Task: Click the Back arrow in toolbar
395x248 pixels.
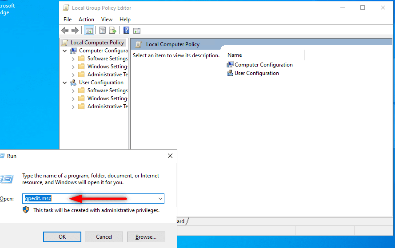Action: click(x=65, y=31)
